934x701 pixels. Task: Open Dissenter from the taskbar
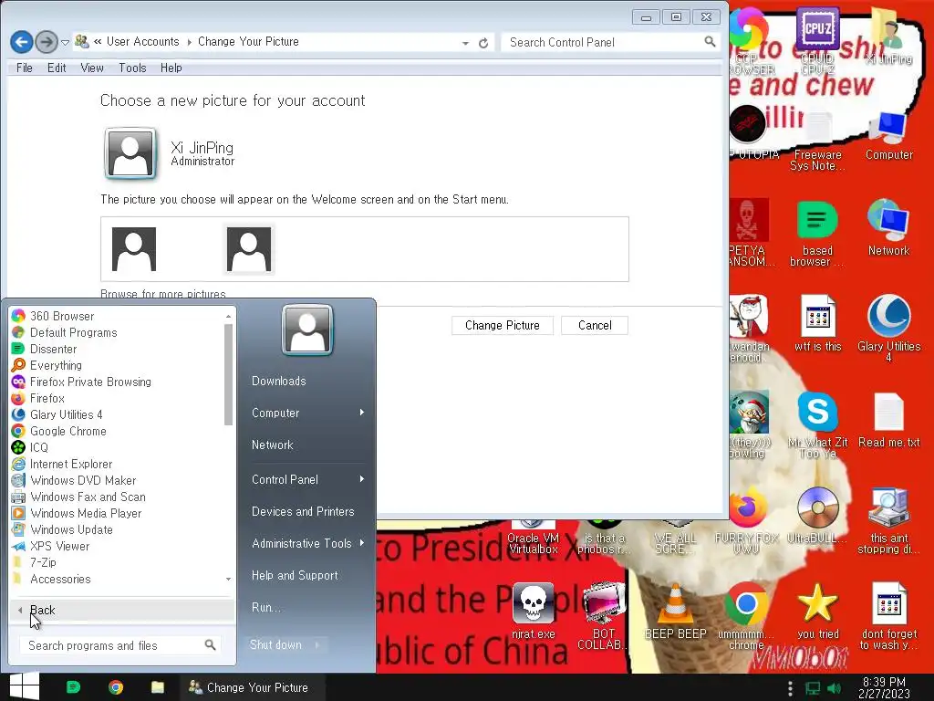pos(73,687)
